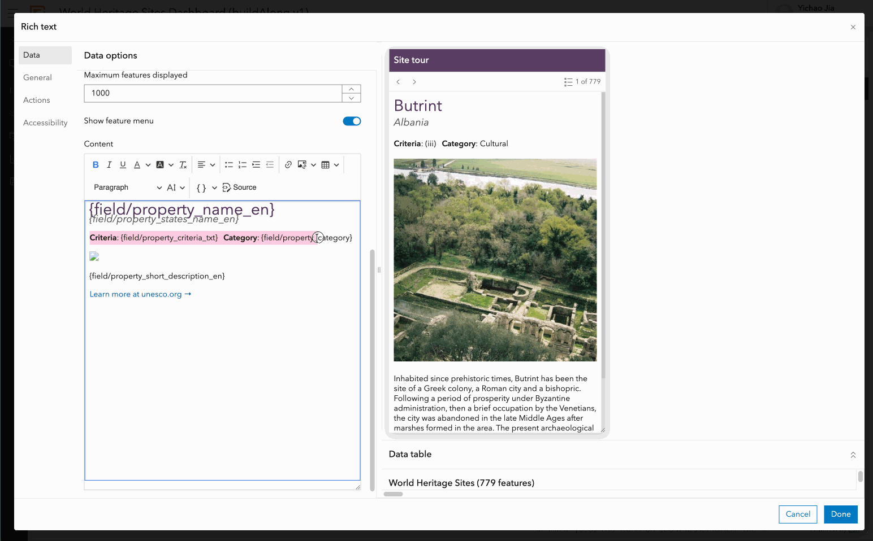Toggle bold formatting in the content editor

(96, 165)
